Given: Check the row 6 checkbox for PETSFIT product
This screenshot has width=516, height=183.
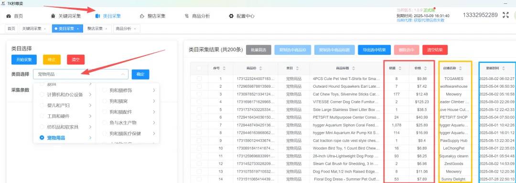Looking at the screenshot, I should pos(199,117).
